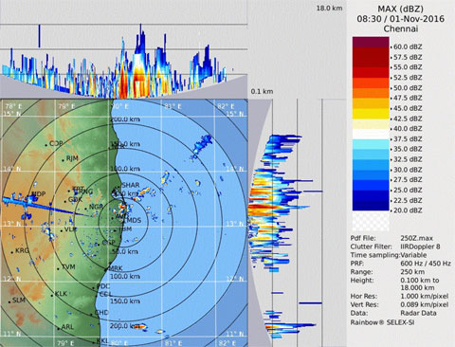Click the 60.0 dBZ maroon color swatch
The height and width of the screenshot is (347, 455).
[371, 42]
